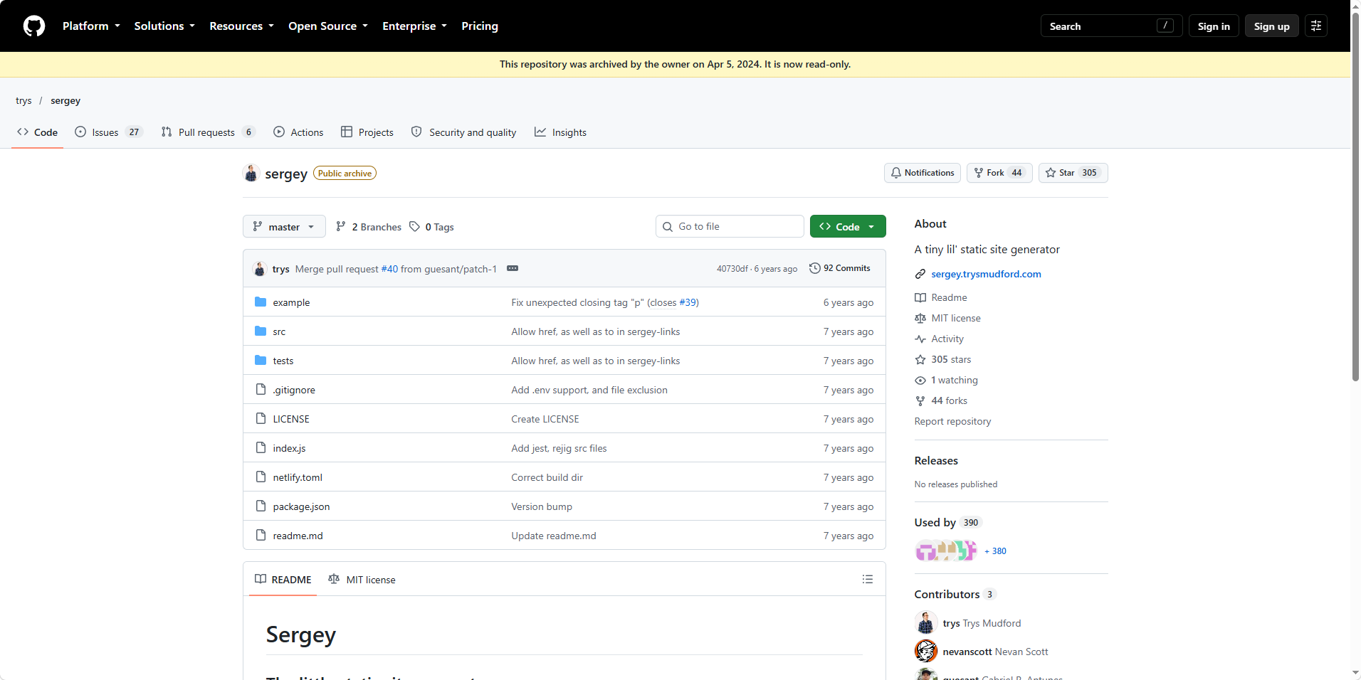The width and height of the screenshot is (1361, 680).
Task: Click the Sign in button
Action: pos(1214,26)
